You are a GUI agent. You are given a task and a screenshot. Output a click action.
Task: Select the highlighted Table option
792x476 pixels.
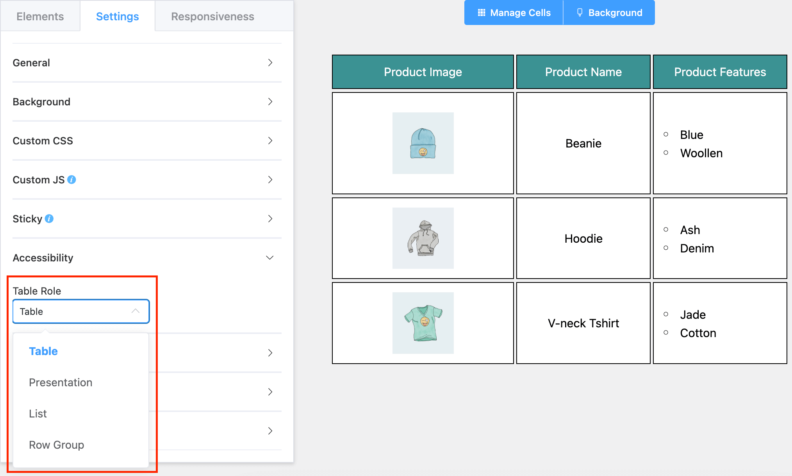[43, 351]
